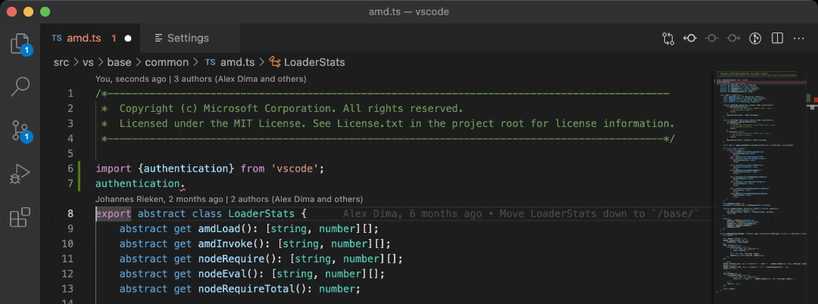Click the unsaved dot on the amd.ts tab

pos(128,39)
